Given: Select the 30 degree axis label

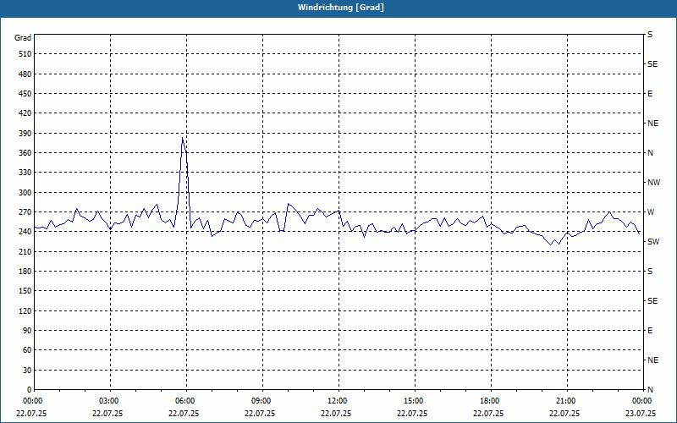Looking at the screenshot, I should (27, 371).
